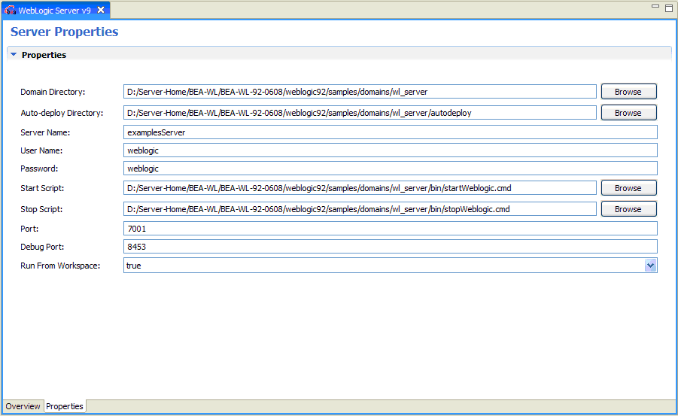Maximize the editor pane
Screen dimensions: 678x416
(x=669, y=8)
